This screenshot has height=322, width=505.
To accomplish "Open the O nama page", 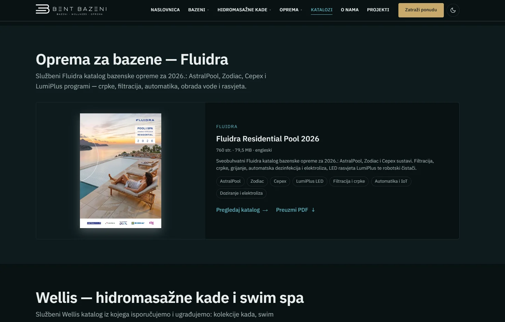I will (x=350, y=10).
